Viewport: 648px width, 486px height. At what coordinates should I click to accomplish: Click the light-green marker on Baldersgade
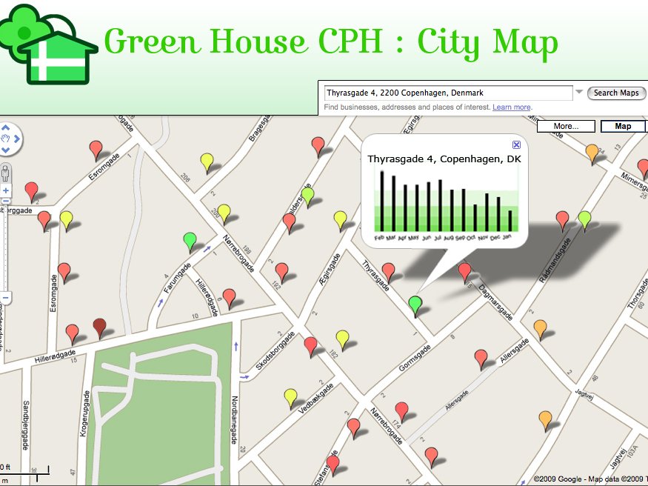coord(308,197)
